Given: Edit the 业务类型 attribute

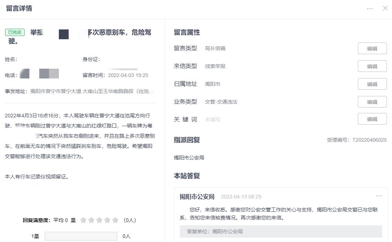Looking at the screenshot, I should (x=372, y=102).
